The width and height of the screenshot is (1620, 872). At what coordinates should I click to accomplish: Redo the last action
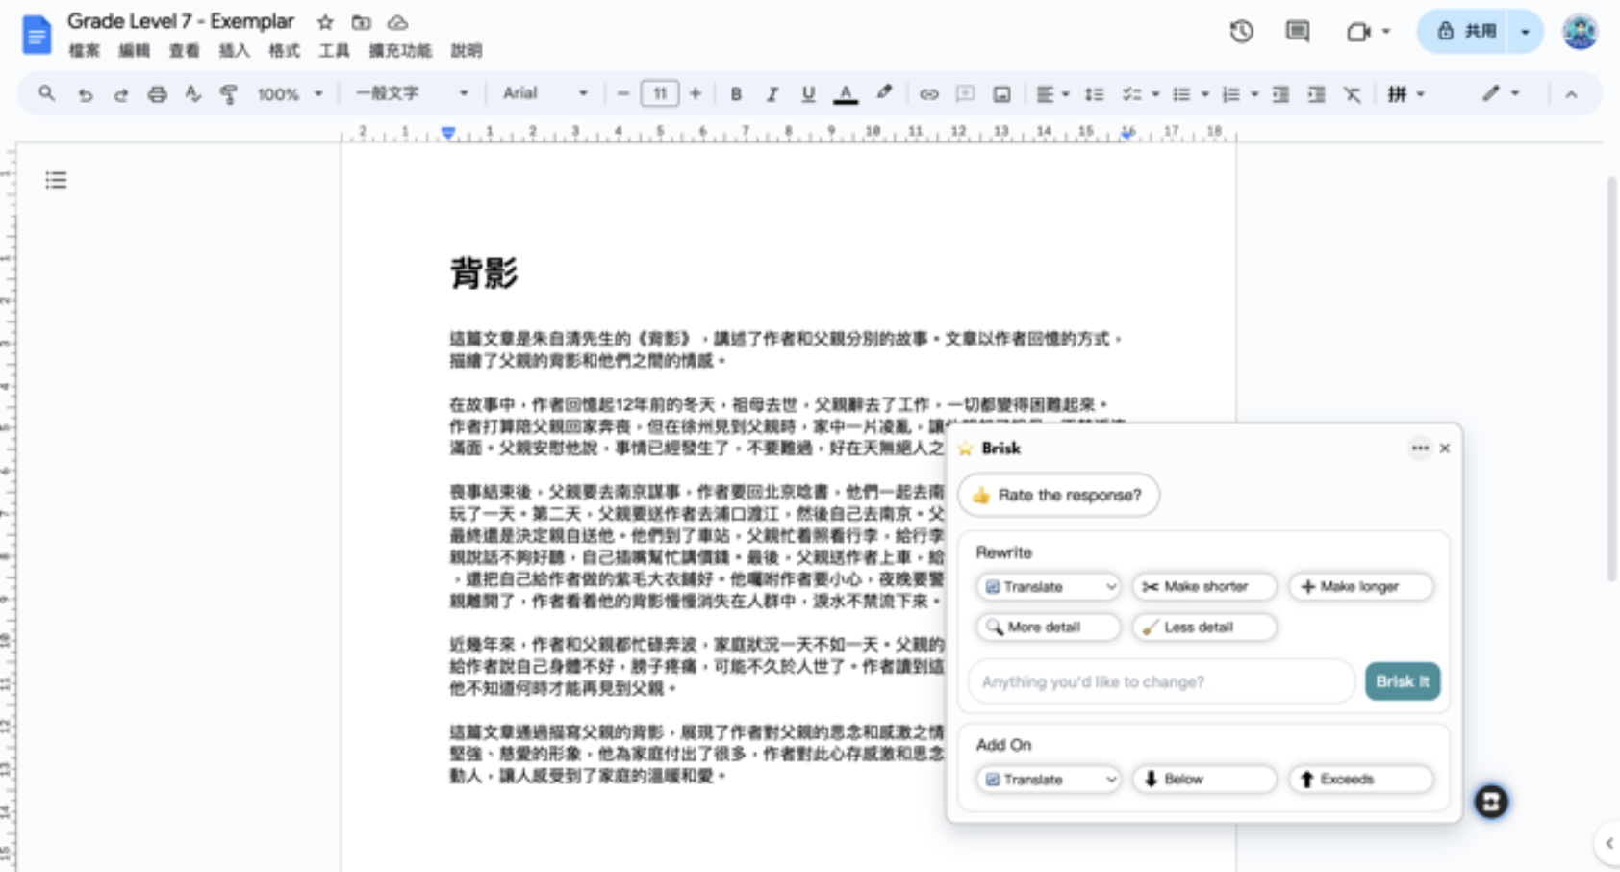click(120, 94)
